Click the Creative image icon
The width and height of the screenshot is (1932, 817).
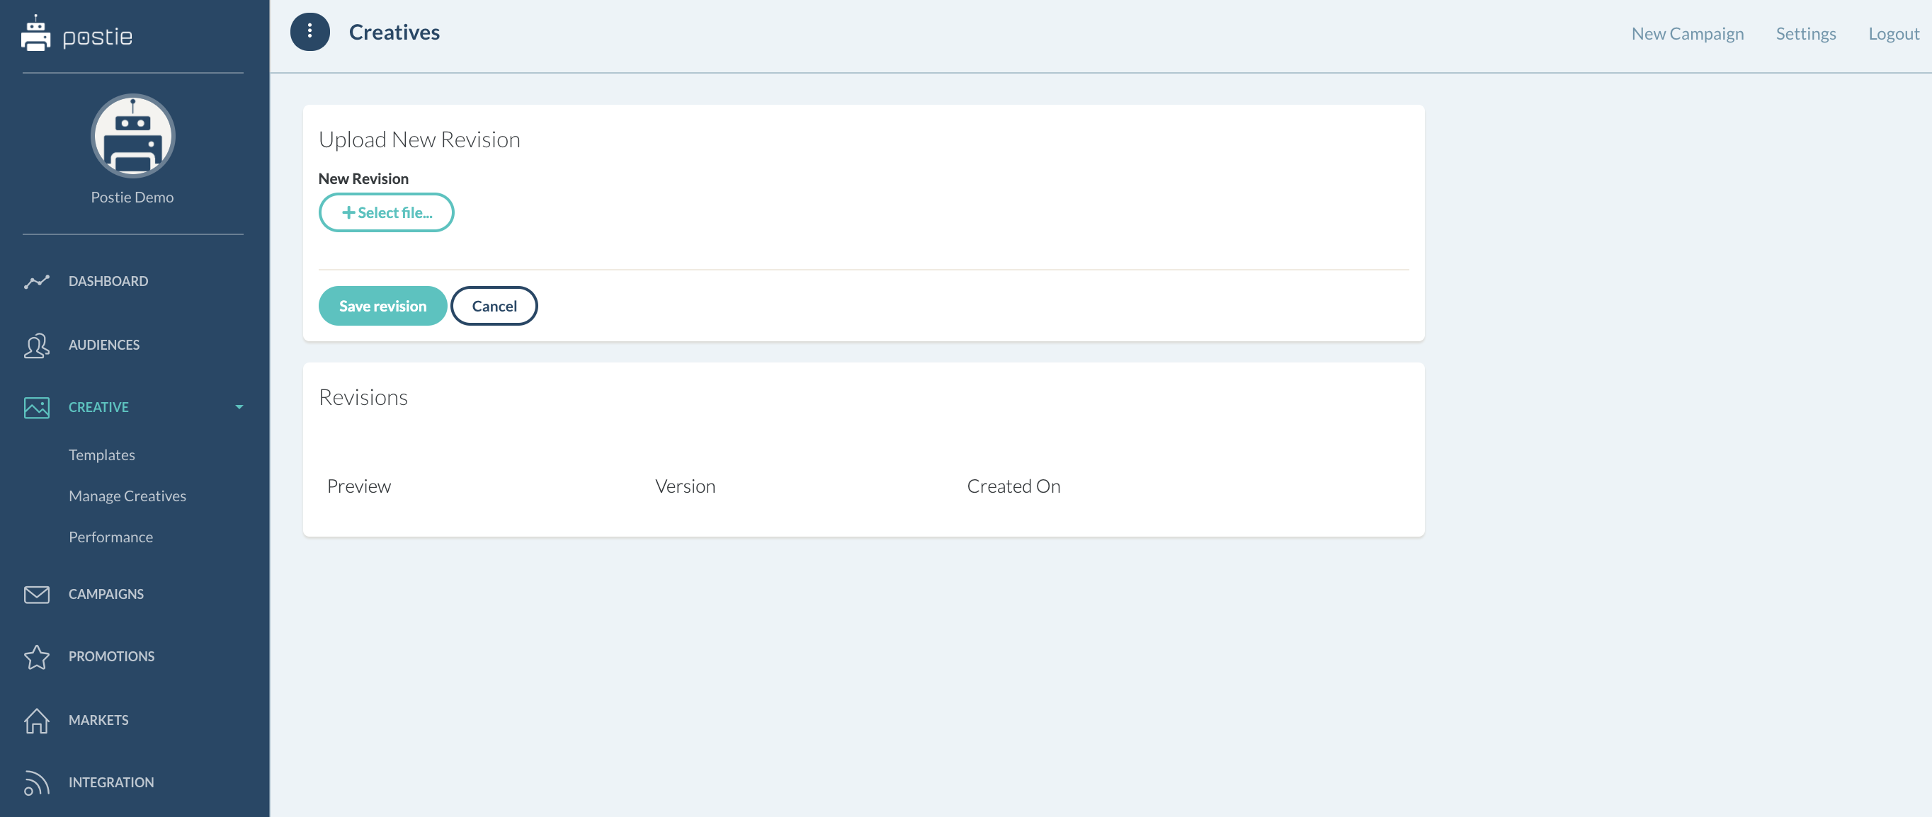(x=36, y=408)
